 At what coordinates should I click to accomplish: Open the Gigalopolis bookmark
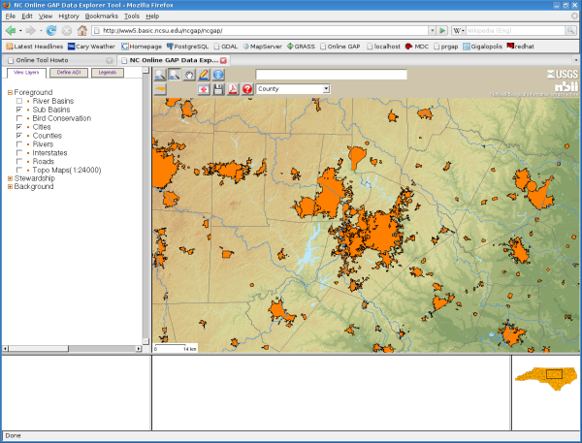[482, 47]
